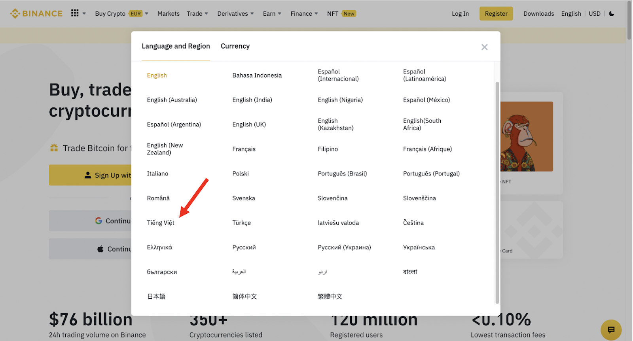Select Українська language

419,247
